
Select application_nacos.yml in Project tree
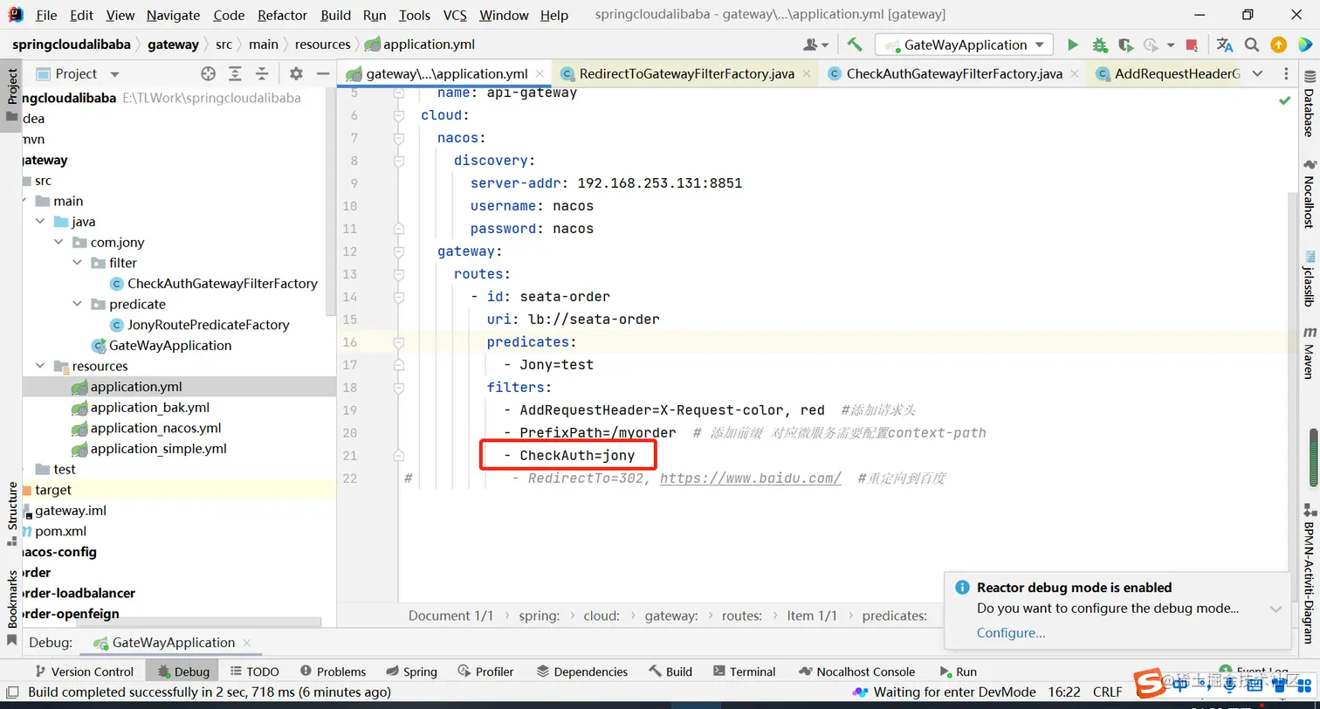(156, 428)
